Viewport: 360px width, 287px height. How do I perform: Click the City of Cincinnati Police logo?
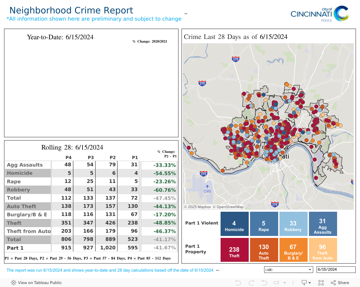click(x=319, y=14)
